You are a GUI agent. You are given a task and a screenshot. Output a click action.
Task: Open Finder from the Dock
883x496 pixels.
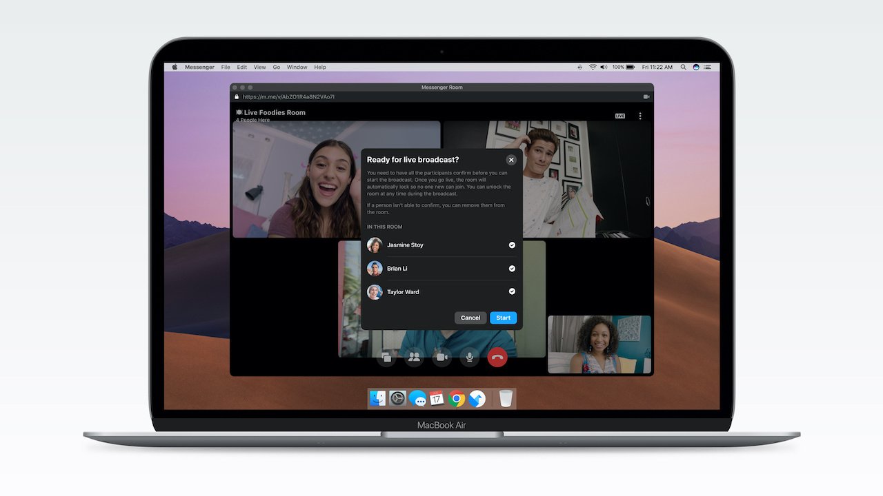[x=377, y=398]
